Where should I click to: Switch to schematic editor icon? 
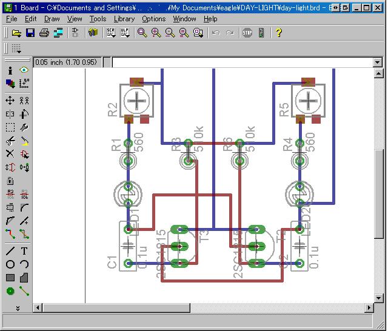tap(75, 33)
